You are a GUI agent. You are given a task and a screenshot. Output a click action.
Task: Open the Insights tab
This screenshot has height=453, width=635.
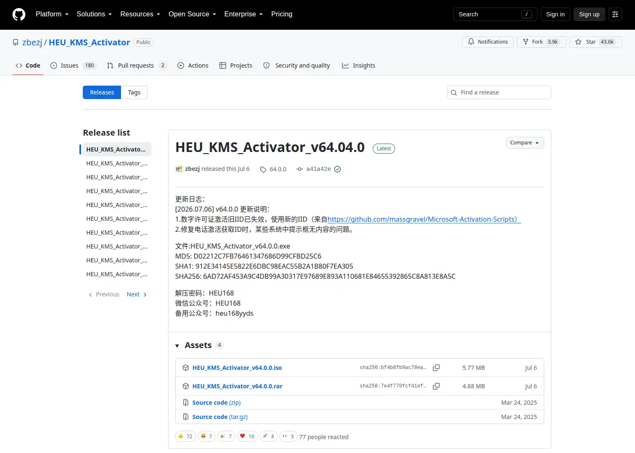(x=358, y=65)
